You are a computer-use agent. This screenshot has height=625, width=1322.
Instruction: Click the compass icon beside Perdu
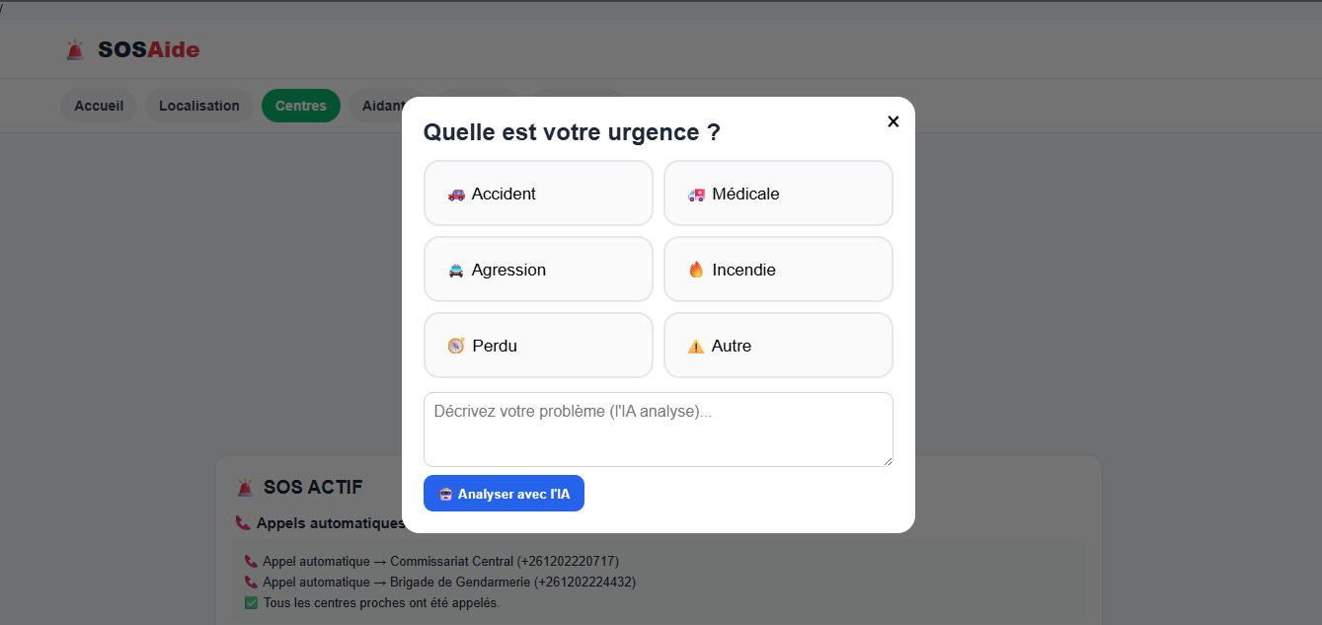coord(456,346)
